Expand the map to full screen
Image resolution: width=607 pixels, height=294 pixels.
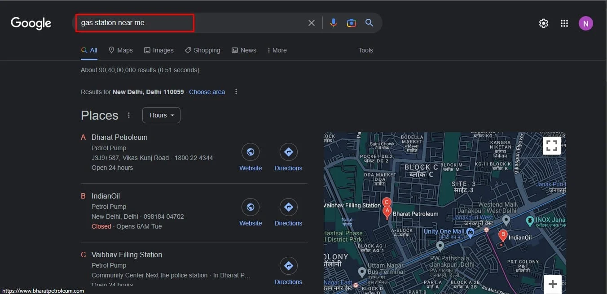coord(552,146)
